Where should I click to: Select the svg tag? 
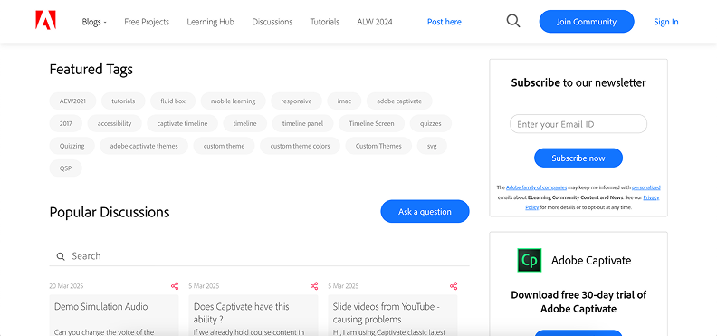432,146
